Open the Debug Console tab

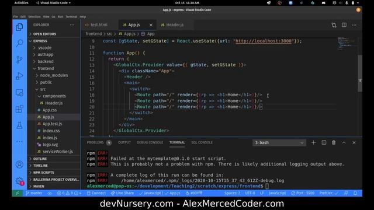pos(150,142)
